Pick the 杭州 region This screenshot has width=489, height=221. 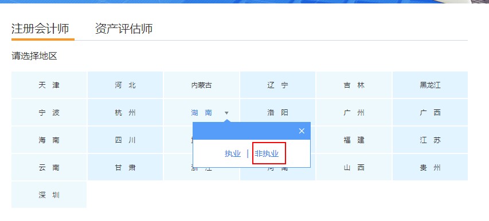coord(125,112)
